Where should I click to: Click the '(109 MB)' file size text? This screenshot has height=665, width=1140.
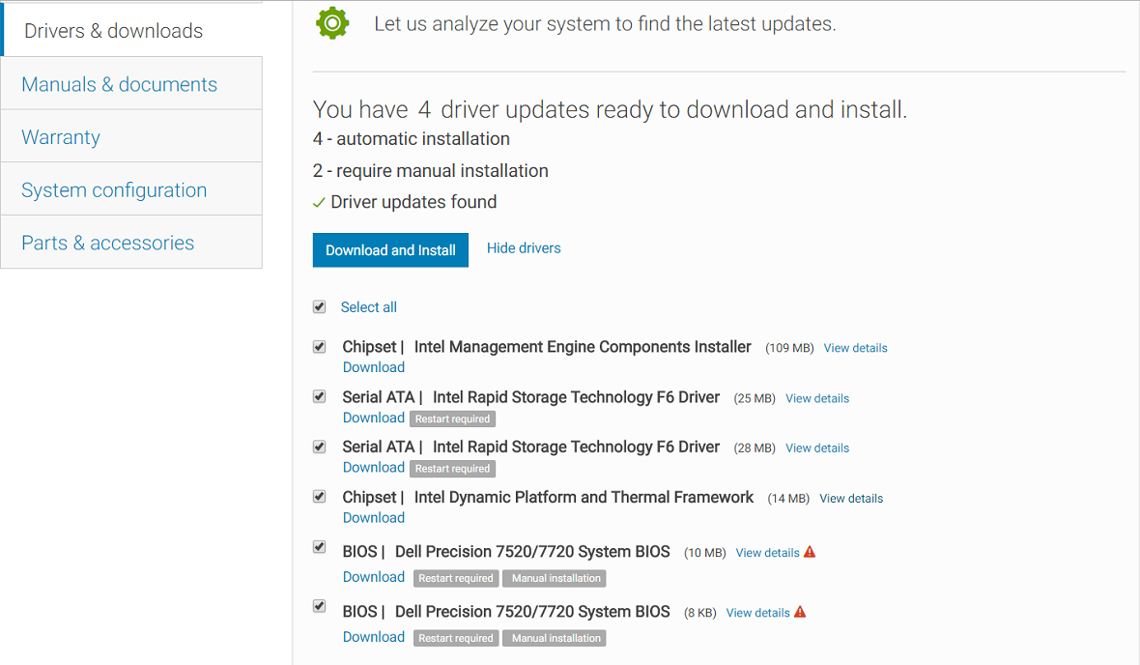[x=789, y=348]
